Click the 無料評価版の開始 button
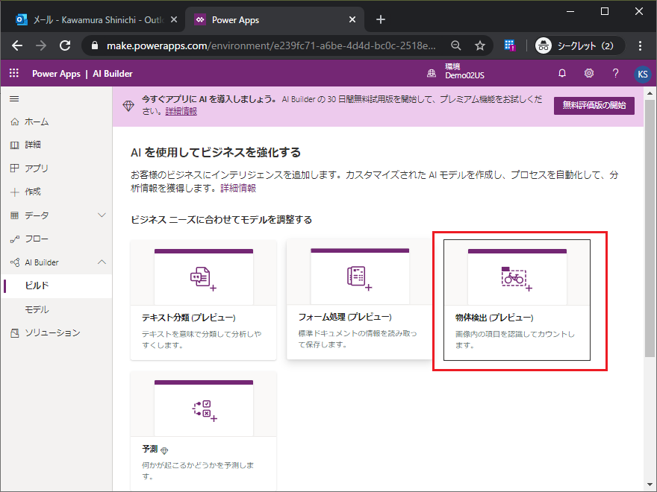The width and height of the screenshot is (657, 492). click(x=594, y=105)
